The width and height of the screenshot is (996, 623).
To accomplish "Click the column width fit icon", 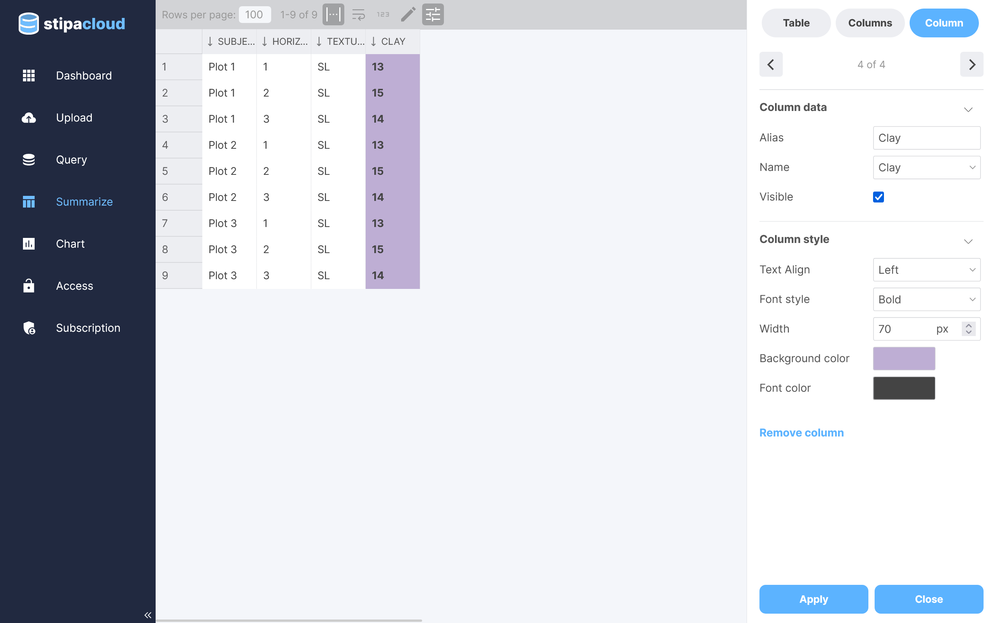I will (x=333, y=15).
